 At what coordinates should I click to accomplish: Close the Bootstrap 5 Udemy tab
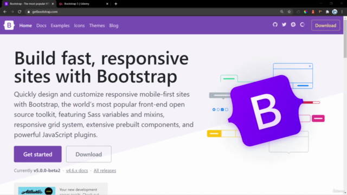[107, 4]
